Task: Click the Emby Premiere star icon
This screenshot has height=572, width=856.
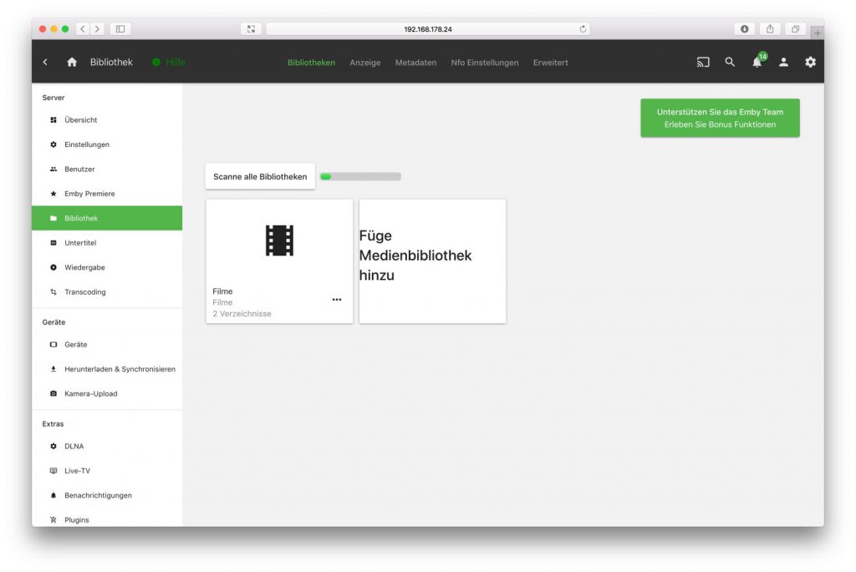Action: point(53,194)
